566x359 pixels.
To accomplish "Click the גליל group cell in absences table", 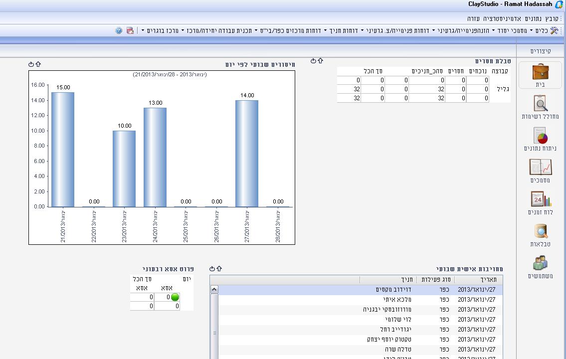I will pos(503,89).
